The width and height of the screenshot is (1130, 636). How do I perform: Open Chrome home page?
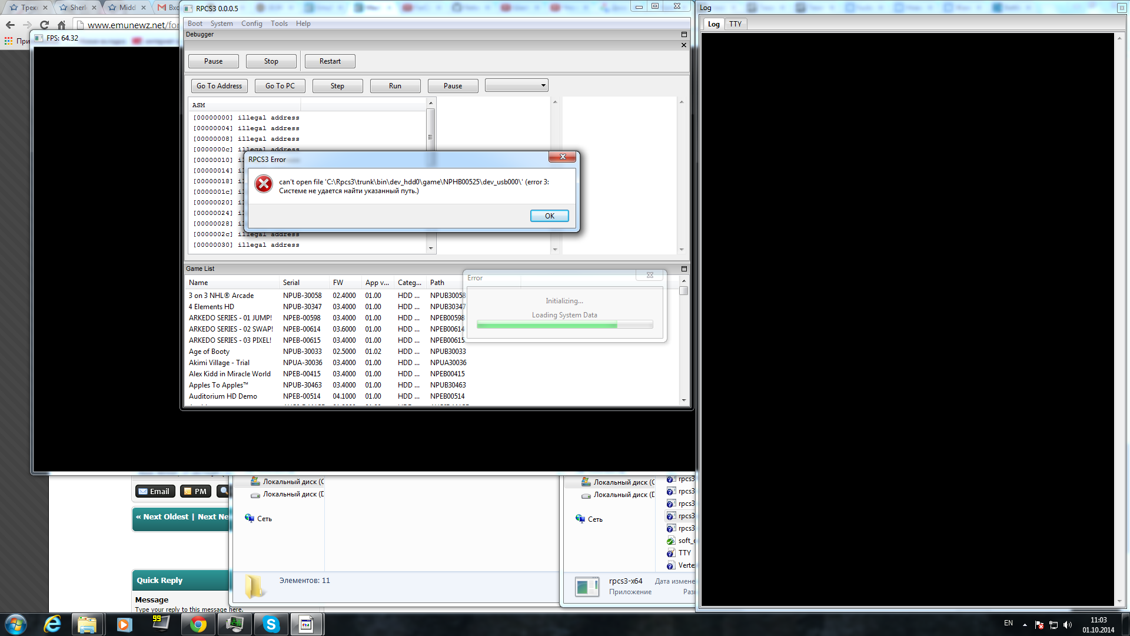(61, 25)
